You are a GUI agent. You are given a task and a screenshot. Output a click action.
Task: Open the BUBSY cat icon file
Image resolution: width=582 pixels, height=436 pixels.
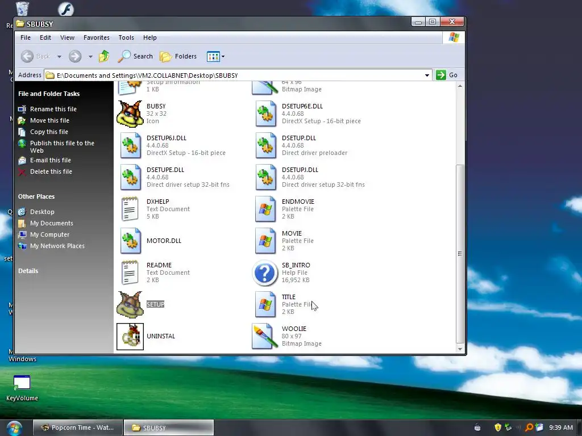[x=130, y=114]
